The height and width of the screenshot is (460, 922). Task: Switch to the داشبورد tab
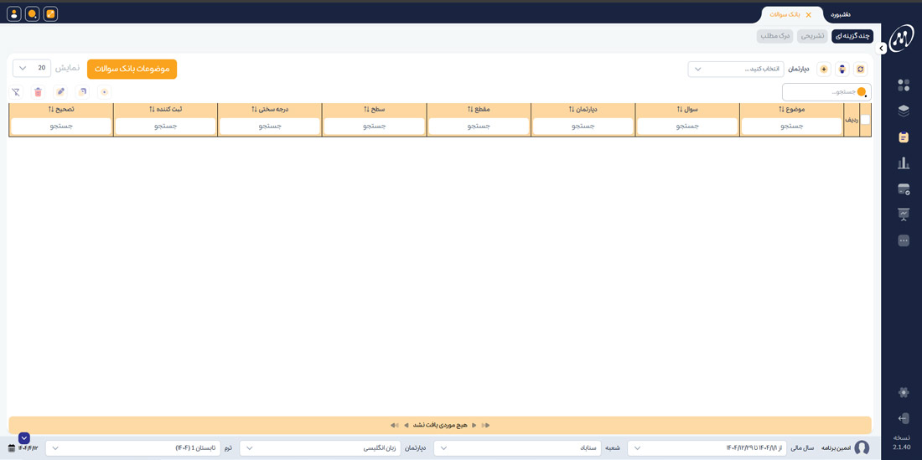coord(840,14)
